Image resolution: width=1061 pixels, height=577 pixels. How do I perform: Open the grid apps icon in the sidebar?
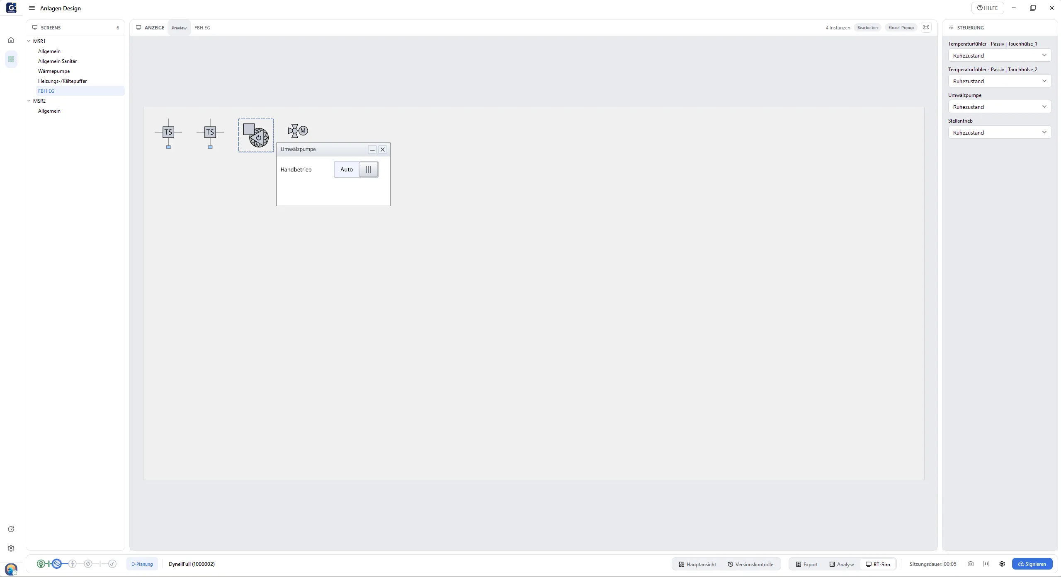coord(11,59)
